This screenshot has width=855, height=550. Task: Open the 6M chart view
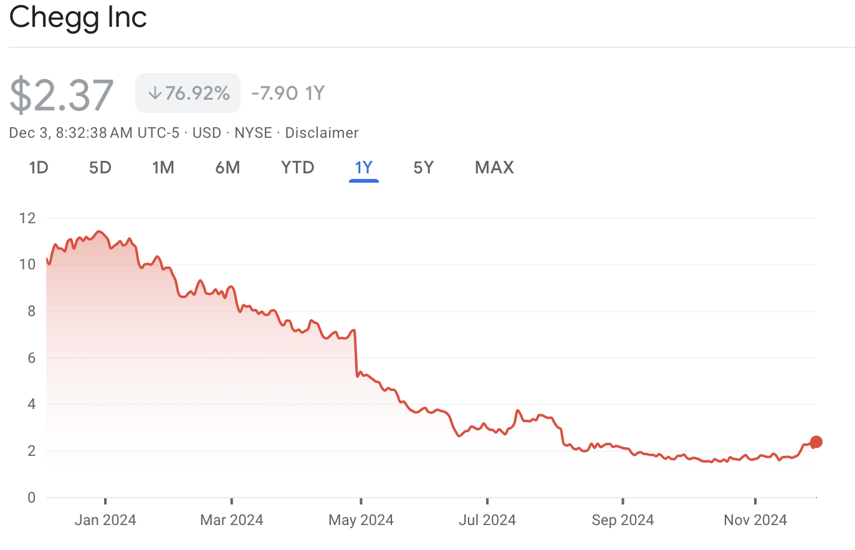pyautogui.click(x=227, y=167)
